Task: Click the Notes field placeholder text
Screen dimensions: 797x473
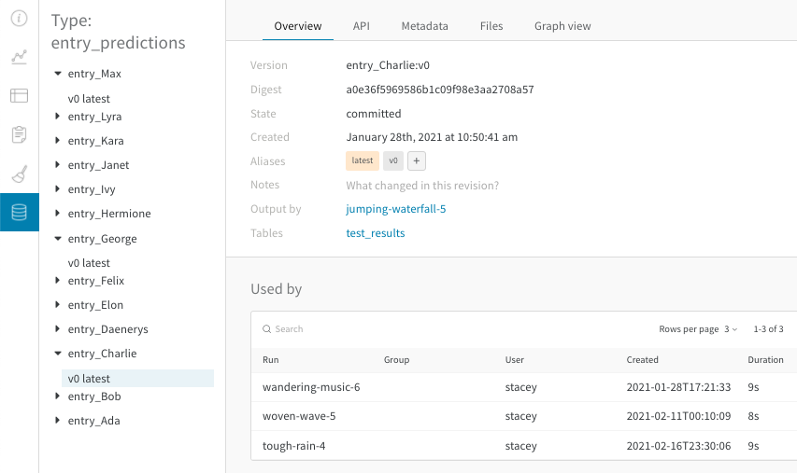Action: coord(422,186)
